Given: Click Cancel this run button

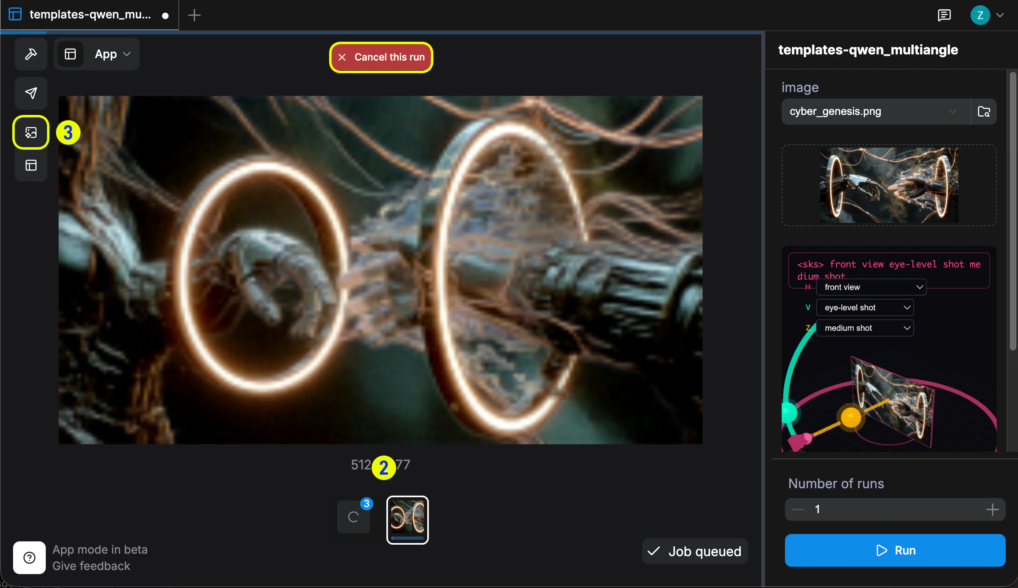Looking at the screenshot, I should 381,57.
